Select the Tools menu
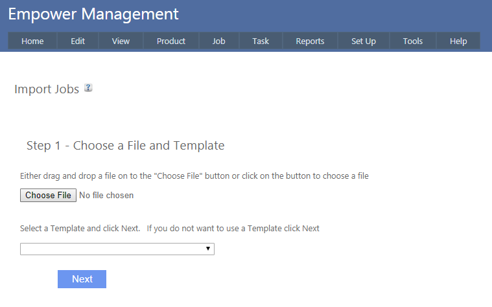 pos(413,41)
